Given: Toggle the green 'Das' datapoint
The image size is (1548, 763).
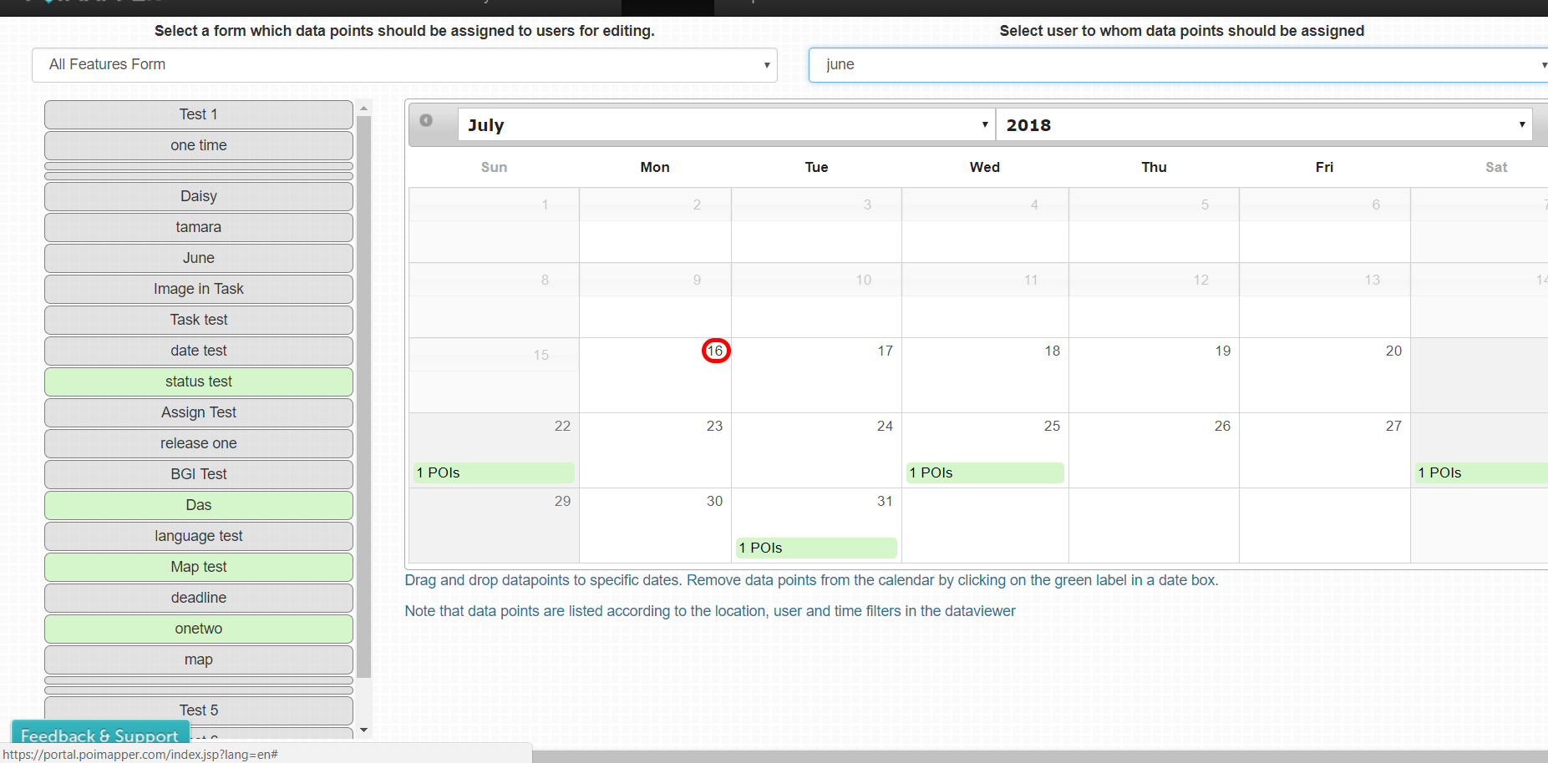Looking at the screenshot, I should (x=198, y=505).
